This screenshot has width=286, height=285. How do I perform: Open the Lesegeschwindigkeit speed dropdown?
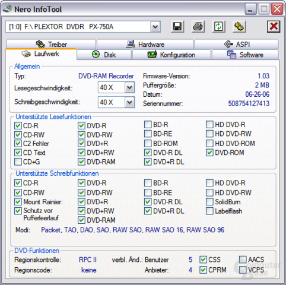pos(129,87)
